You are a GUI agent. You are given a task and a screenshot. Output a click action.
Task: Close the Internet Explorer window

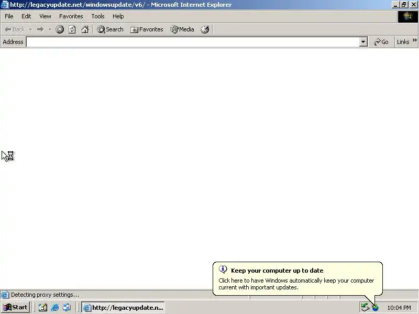413,5
